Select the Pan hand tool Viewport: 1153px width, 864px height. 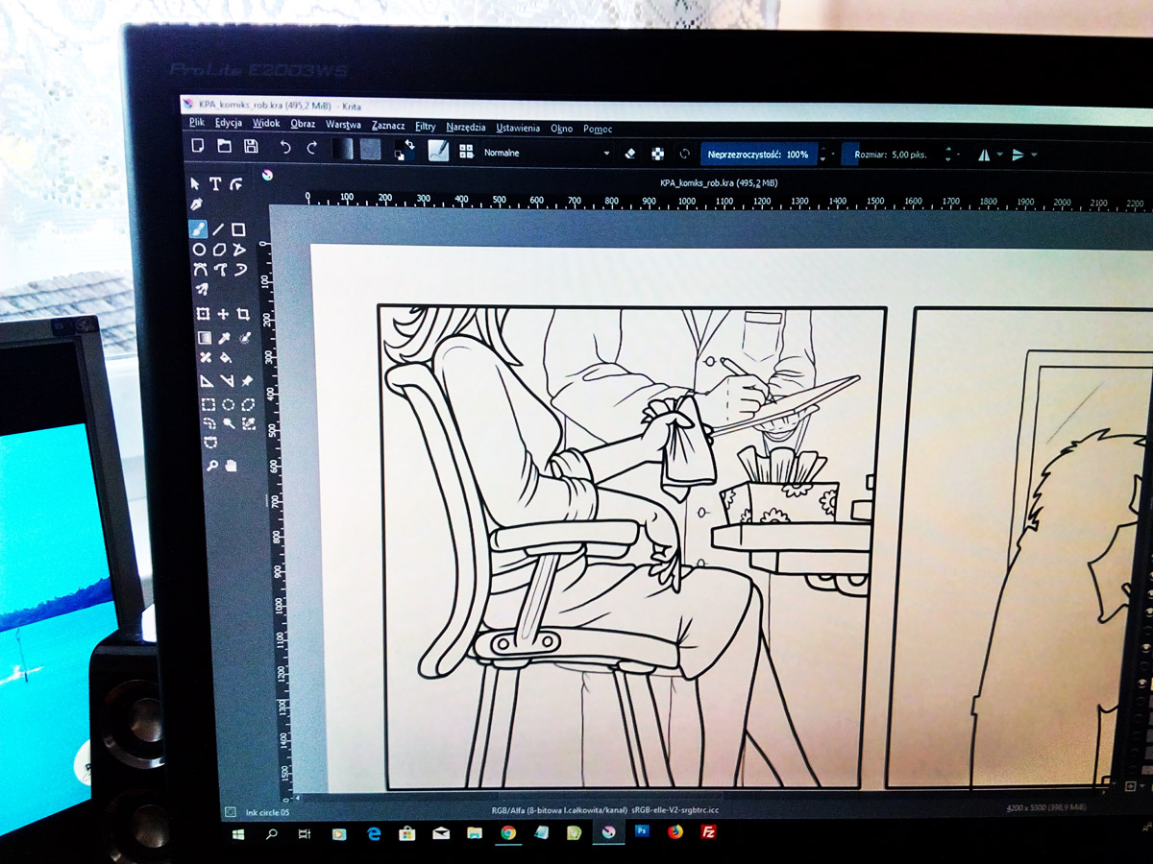[x=231, y=466]
